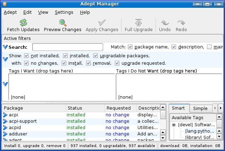Click the arrow icon beside adduser package
The image size is (225, 151).
pos(5,134)
